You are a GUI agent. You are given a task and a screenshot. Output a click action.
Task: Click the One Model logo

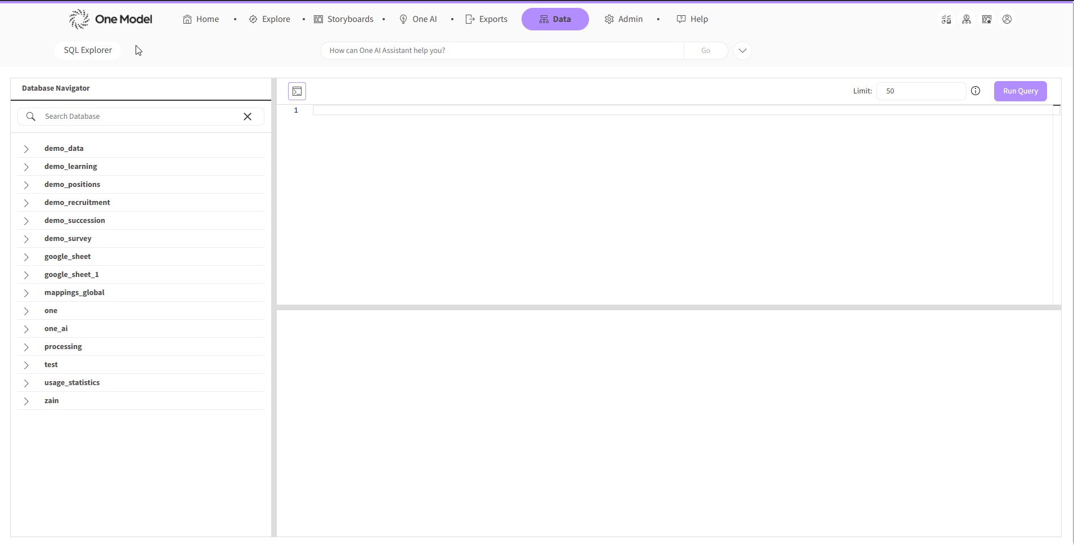(111, 19)
